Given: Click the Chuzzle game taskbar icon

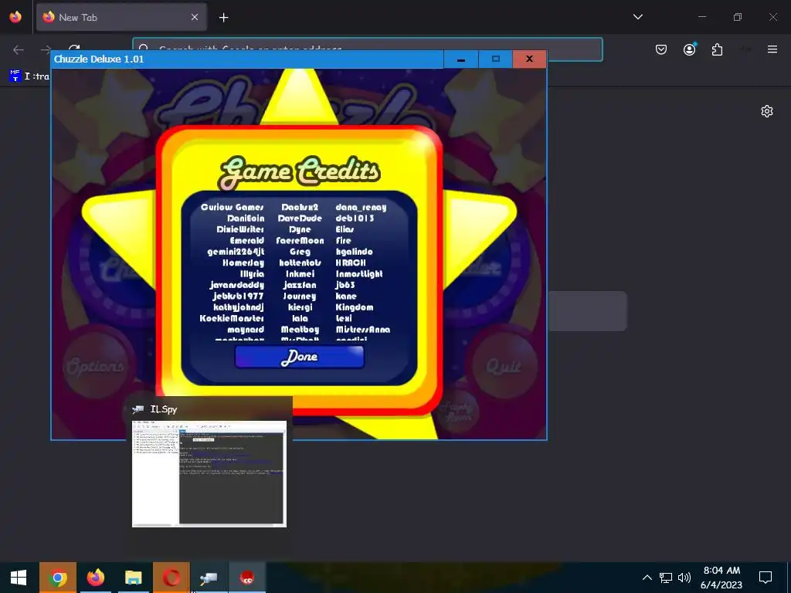Looking at the screenshot, I should click(246, 578).
